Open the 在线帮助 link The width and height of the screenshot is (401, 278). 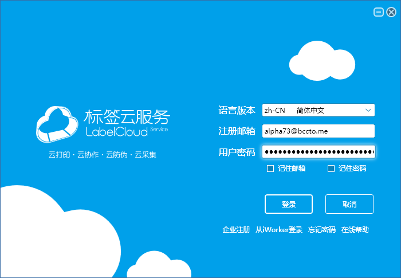355,230
